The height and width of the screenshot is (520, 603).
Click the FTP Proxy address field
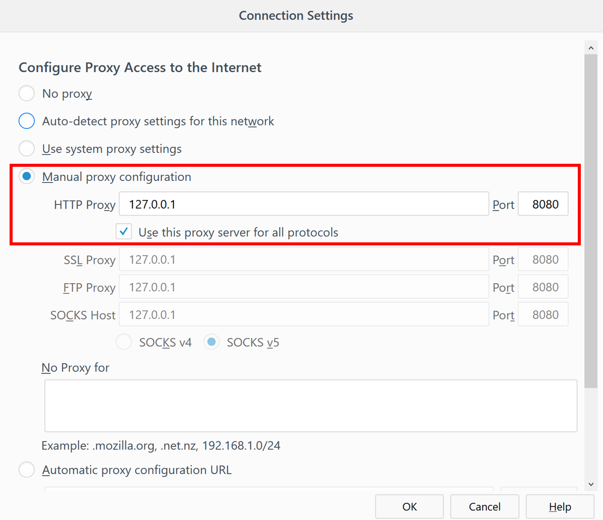tap(304, 287)
